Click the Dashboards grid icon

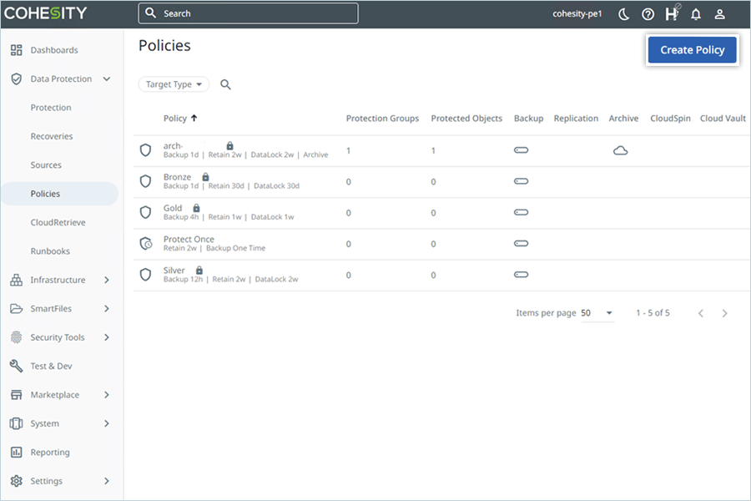(17, 50)
